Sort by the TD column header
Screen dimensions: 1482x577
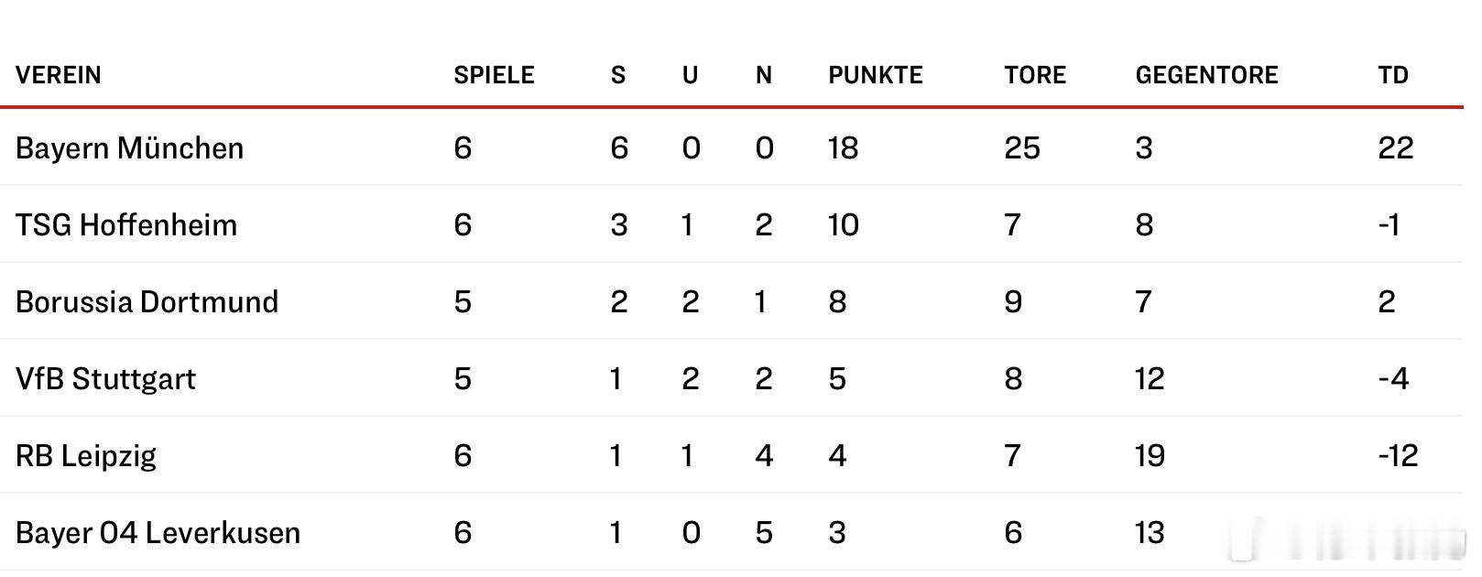coord(1393,75)
